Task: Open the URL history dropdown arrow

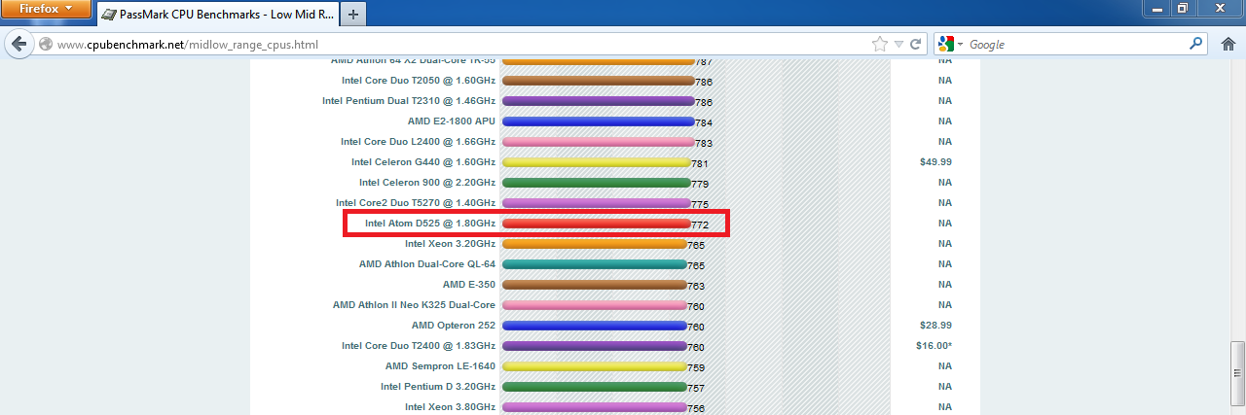Action: (898, 44)
